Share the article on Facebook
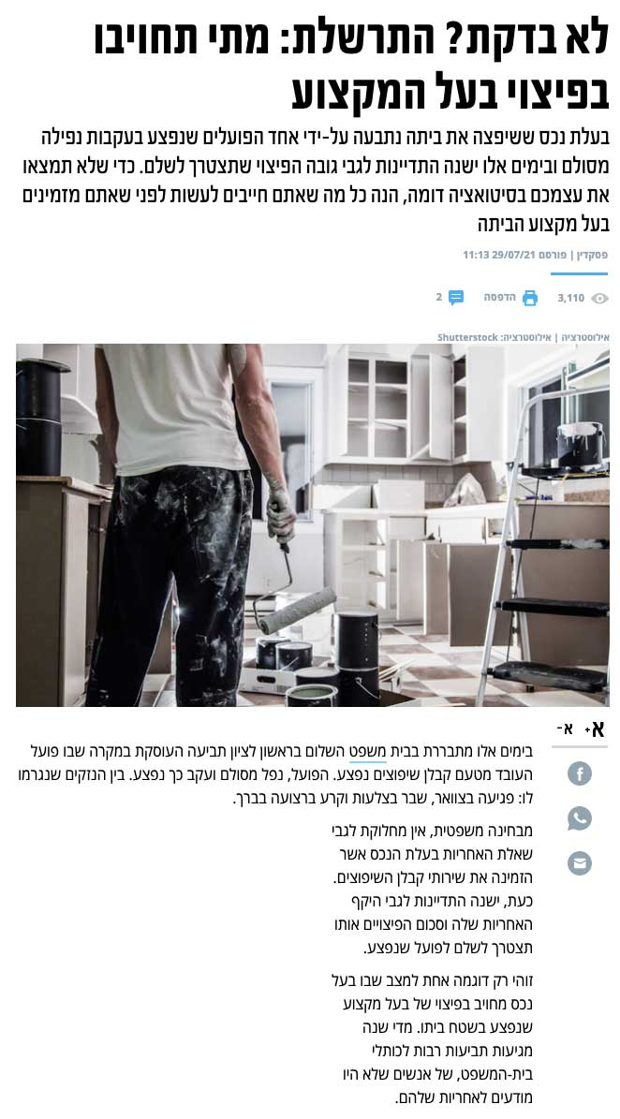This screenshot has height=1119, width=620. 580,773
